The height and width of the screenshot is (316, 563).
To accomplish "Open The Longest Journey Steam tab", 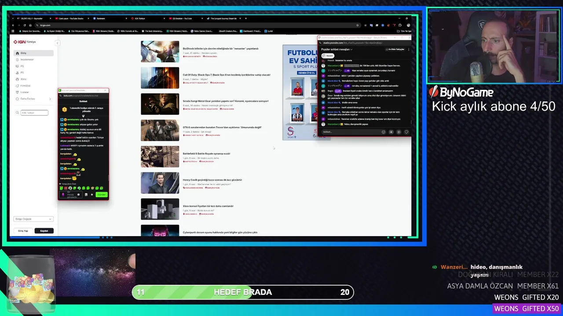I will tap(223, 18).
